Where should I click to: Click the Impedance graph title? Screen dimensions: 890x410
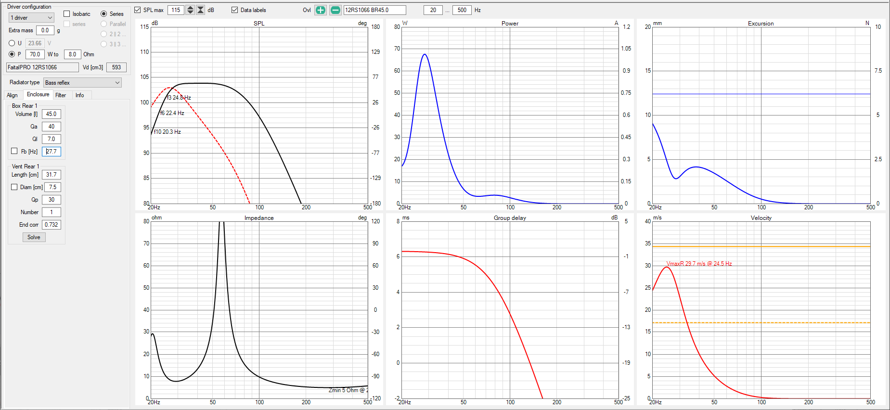[x=259, y=218]
